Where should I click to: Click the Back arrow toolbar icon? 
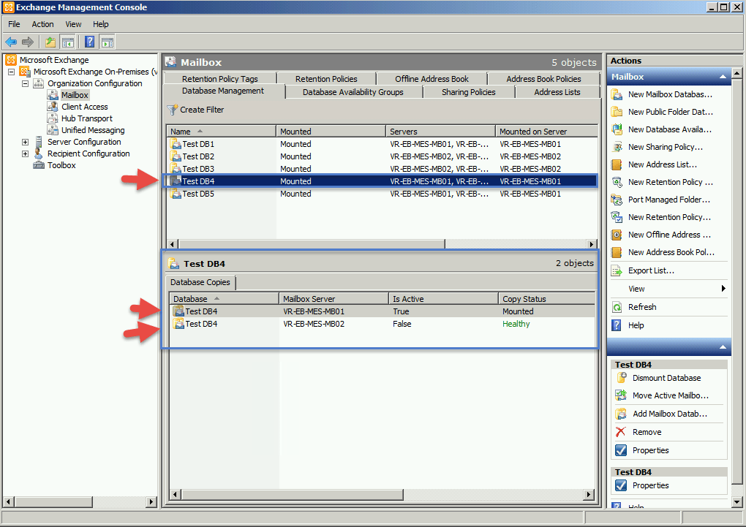pos(11,42)
